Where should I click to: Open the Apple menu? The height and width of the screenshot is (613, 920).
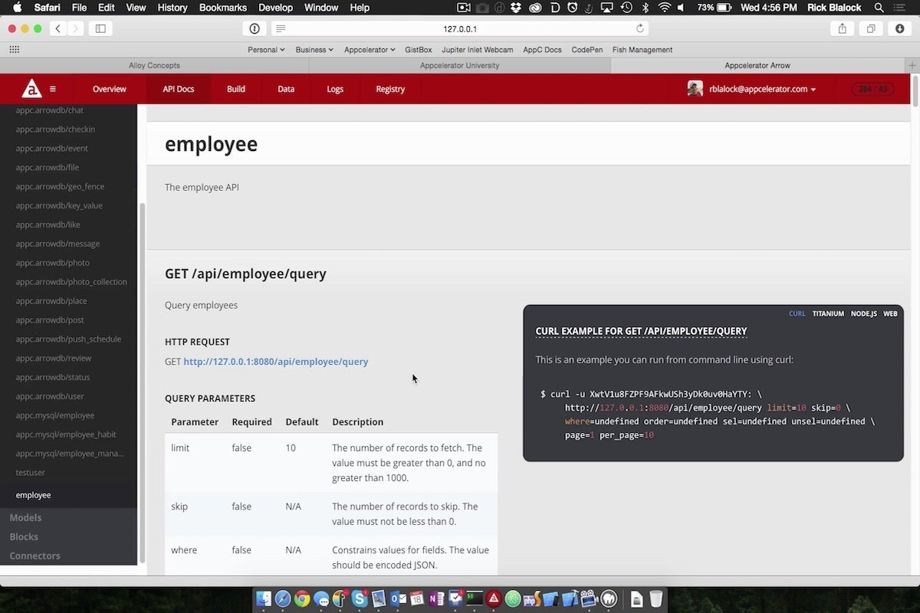coord(16,8)
